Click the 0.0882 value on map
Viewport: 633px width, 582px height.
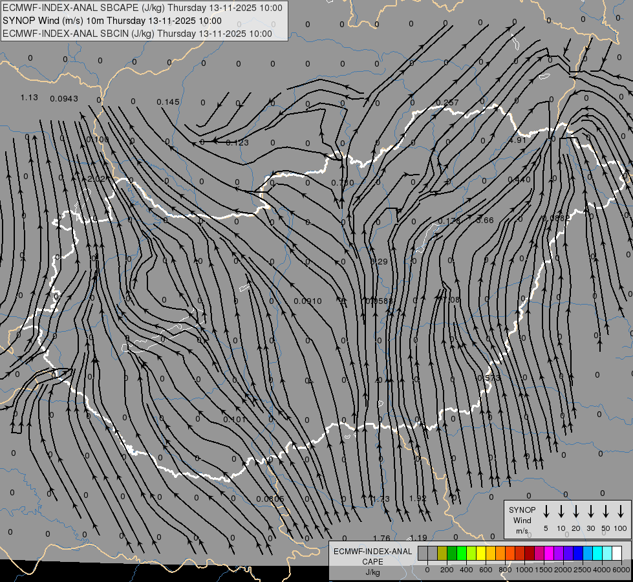pyautogui.click(x=556, y=218)
